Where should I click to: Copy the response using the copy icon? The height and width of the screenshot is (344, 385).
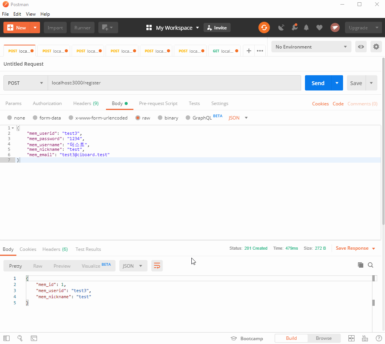click(361, 265)
